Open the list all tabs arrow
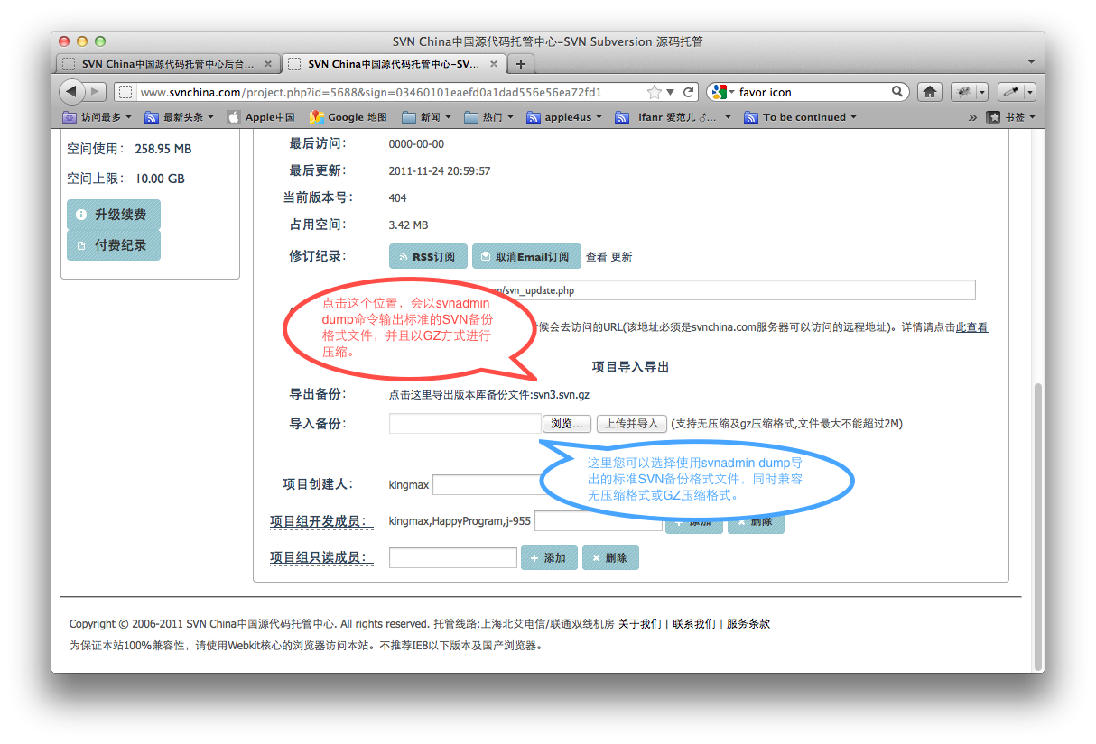Image resolution: width=1096 pixels, height=744 pixels. 1031,62
